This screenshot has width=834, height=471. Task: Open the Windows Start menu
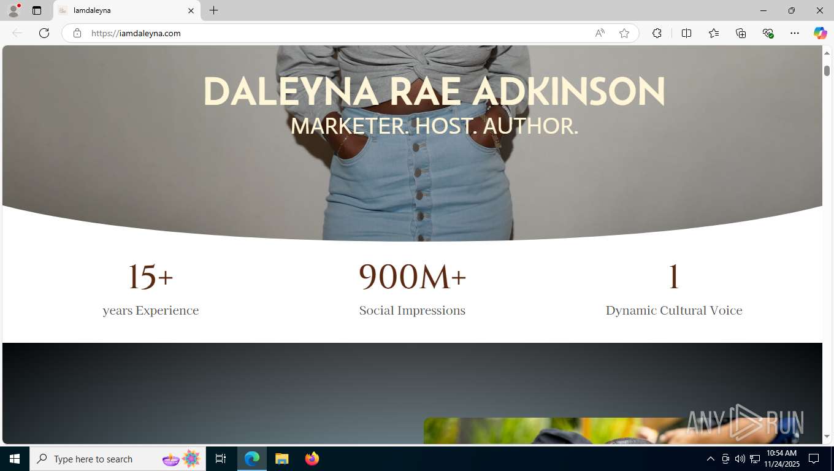[15, 459]
